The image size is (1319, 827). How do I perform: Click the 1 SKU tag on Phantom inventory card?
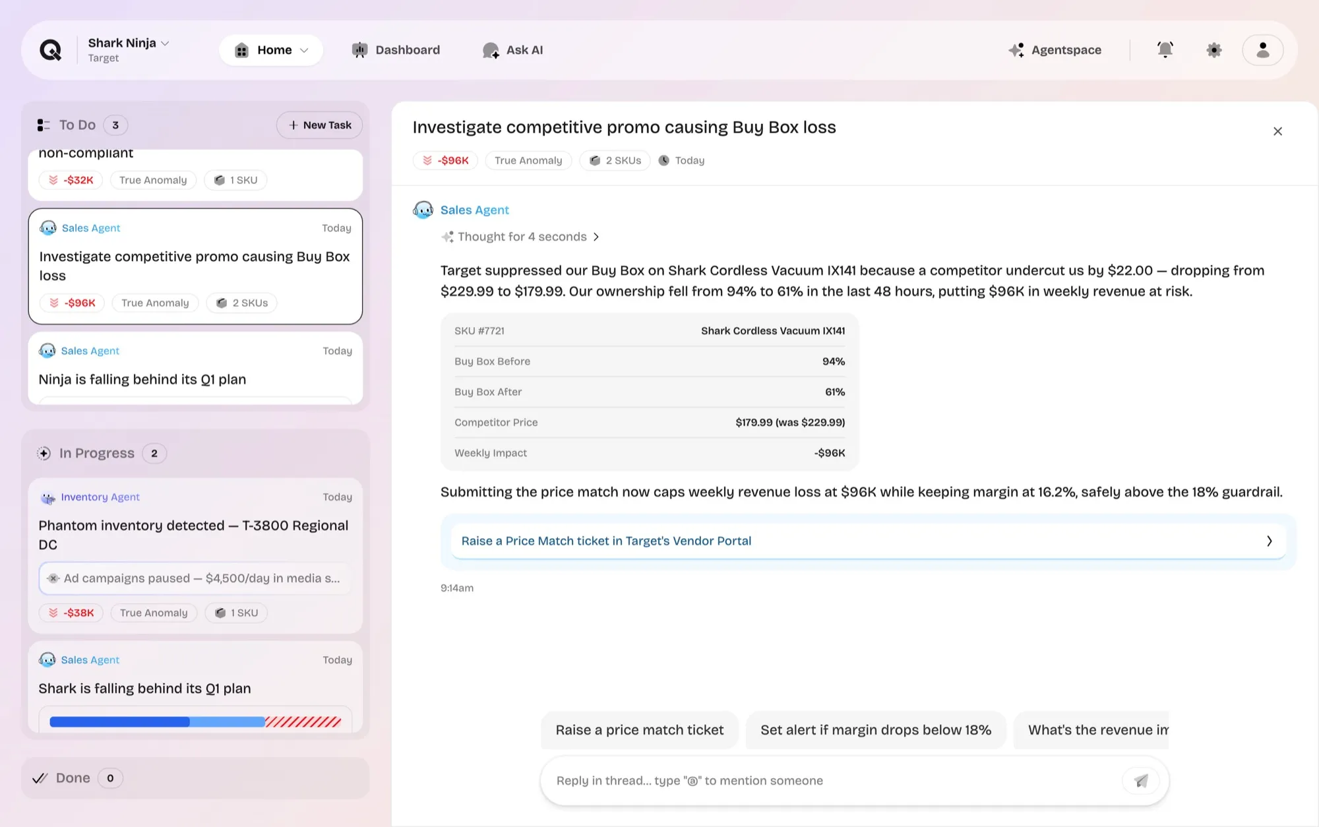click(236, 613)
